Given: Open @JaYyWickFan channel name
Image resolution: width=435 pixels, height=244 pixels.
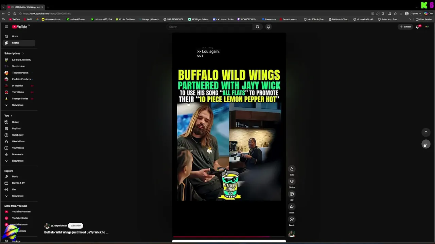Looking at the screenshot, I should click(59, 226).
